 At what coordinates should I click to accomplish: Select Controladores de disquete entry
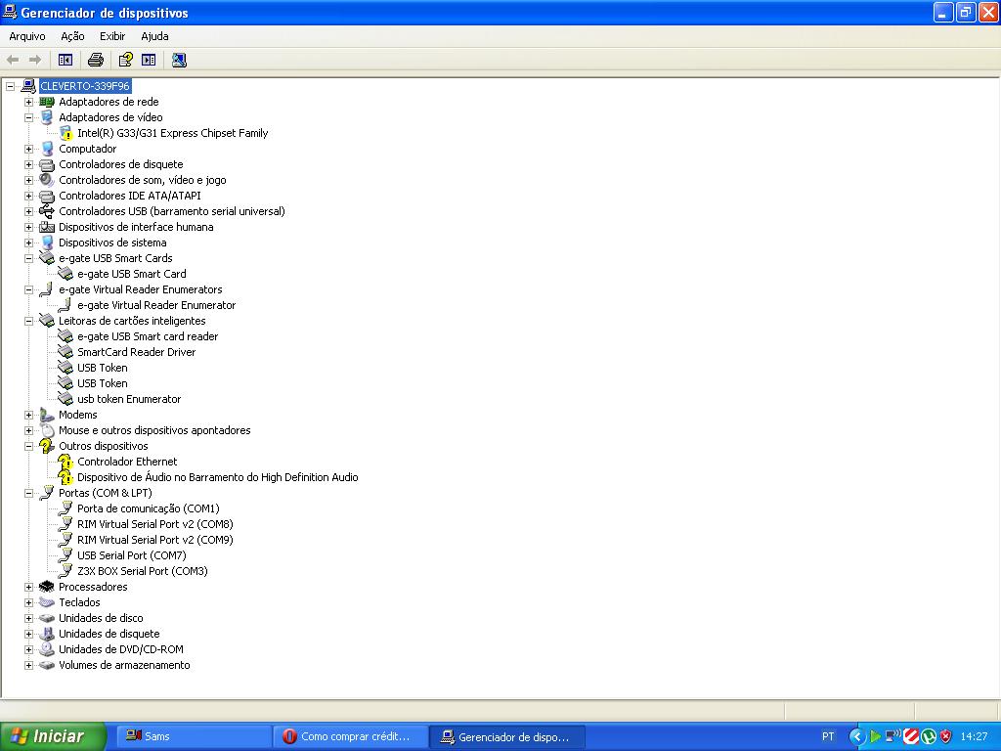120,164
